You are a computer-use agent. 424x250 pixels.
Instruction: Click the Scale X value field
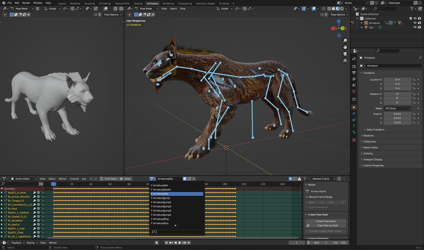[397, 114]
